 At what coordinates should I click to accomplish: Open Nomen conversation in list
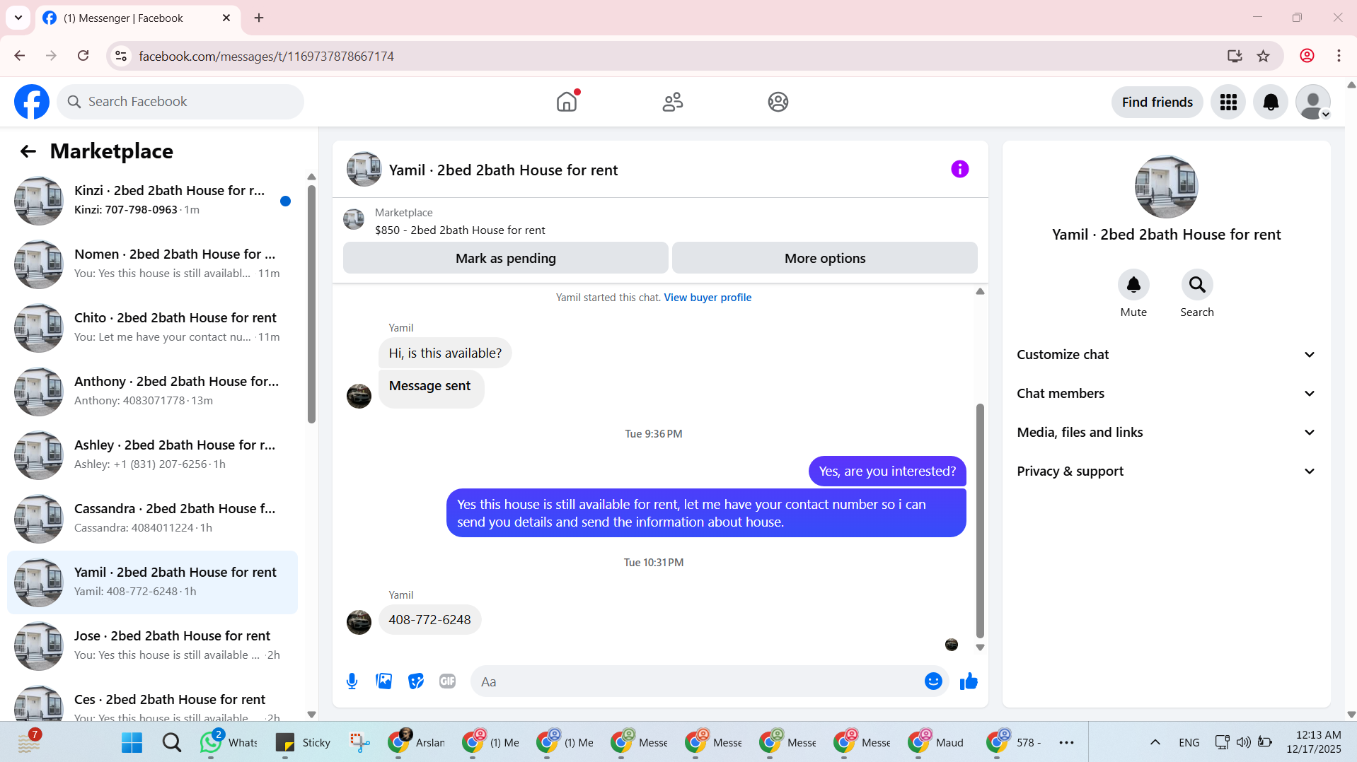(x=152, y=264)
